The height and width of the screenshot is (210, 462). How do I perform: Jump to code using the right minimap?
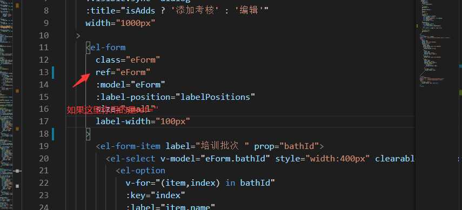[436, 44]
